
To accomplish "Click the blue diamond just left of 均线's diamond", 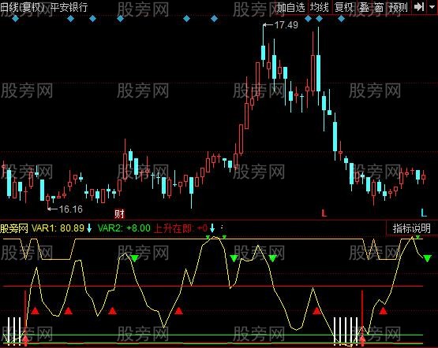I will pyautogui.click(x=308, y=19).
